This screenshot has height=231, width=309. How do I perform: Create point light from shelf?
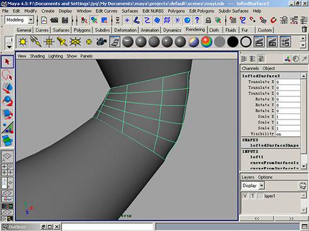point(49,42)
